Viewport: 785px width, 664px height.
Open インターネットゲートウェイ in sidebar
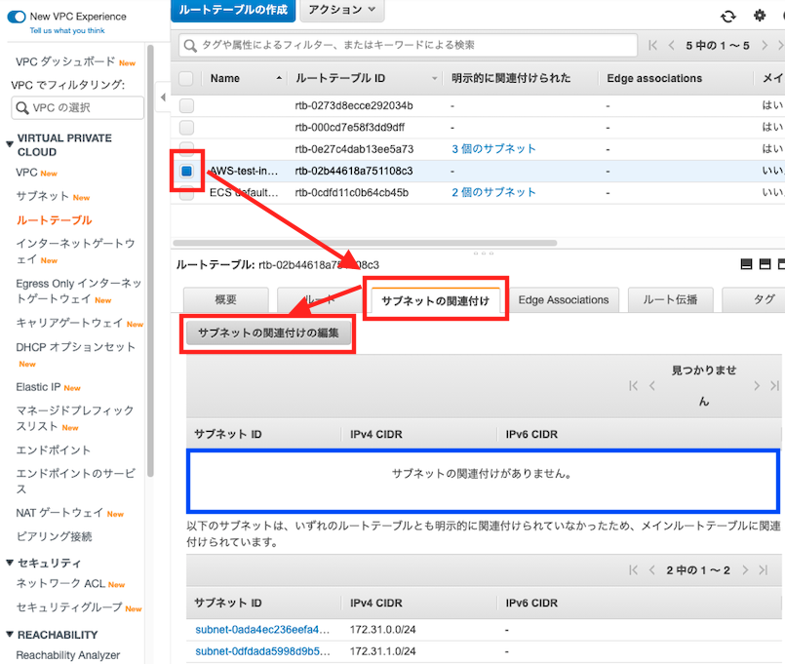(x=75, y=252)
